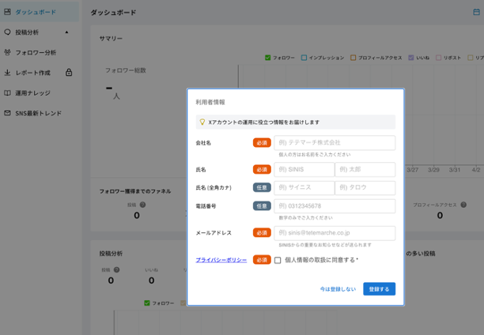The height and width of the screenshot is (335, 484).
Task: Click the lock icon on レポート作成
Action: [x=69, y=72]
